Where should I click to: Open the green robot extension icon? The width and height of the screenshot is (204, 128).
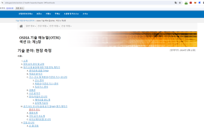click(186, 3)
